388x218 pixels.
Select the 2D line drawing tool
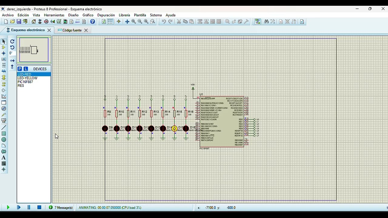4,127
